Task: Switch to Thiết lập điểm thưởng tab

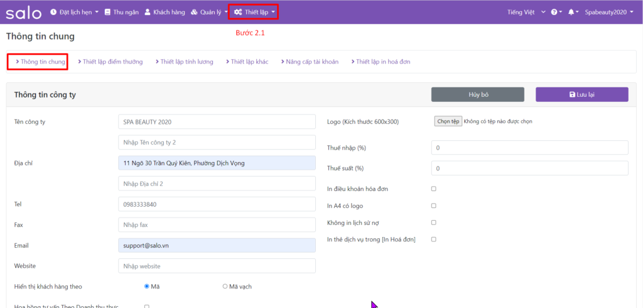Action: click(110, 62)
